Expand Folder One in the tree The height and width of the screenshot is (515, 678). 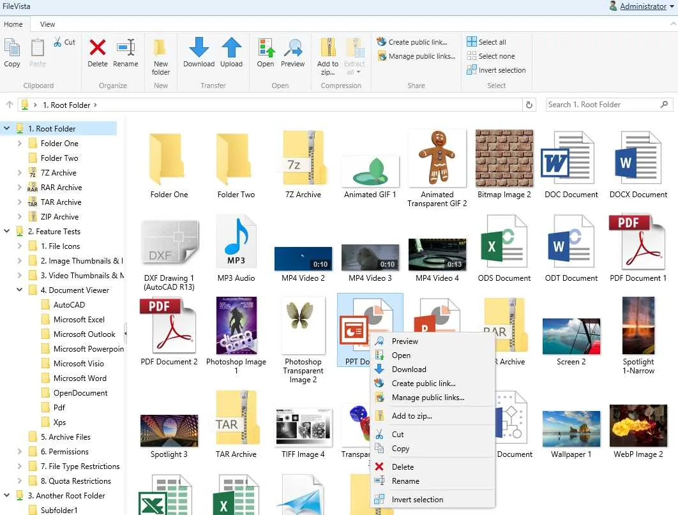tap(19, 143)
